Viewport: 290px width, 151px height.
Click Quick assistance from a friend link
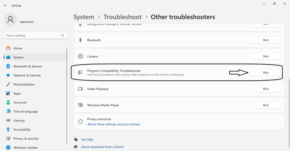[102, 147]
